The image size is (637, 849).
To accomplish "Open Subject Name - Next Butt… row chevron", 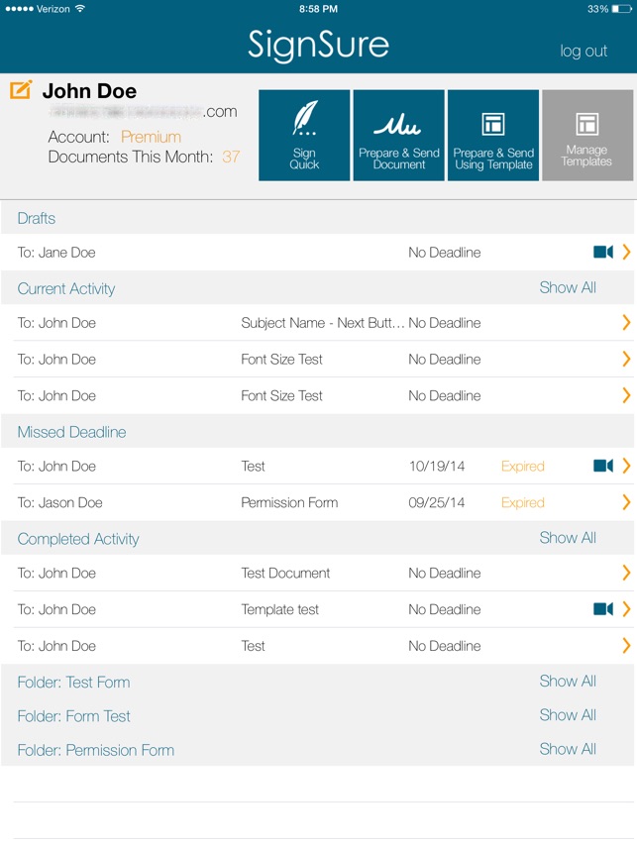I will [626, 323].
